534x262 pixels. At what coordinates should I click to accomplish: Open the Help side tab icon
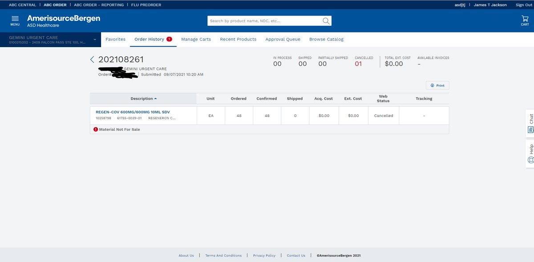click(530, 160)
